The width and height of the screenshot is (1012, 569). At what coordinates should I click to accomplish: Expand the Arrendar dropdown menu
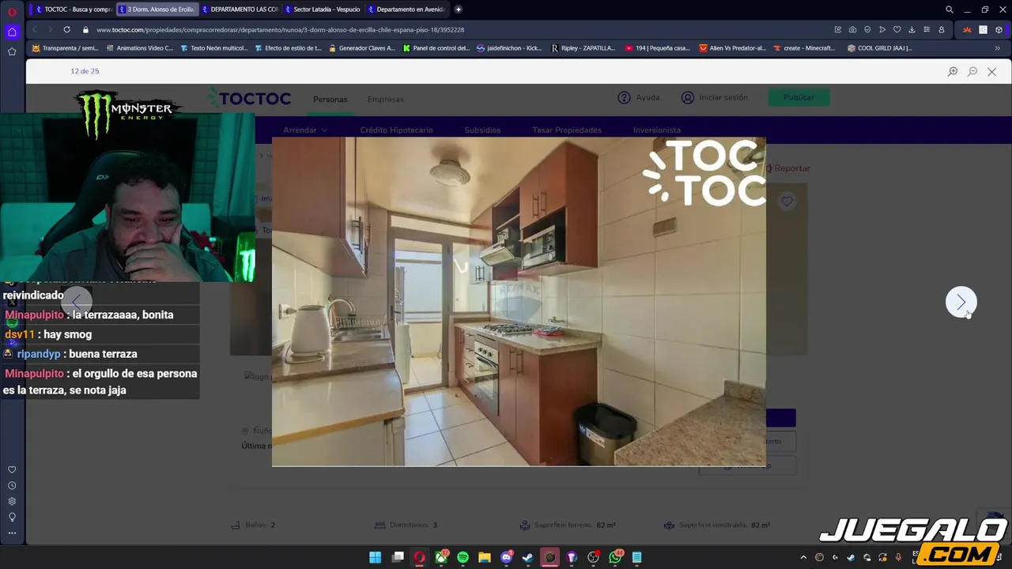click(x=305, y=130)
